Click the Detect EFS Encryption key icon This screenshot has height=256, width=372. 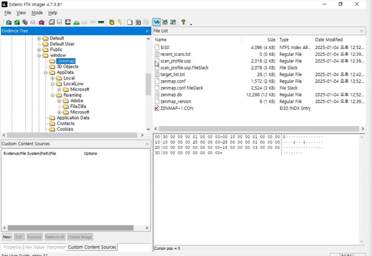coord(120,22)
